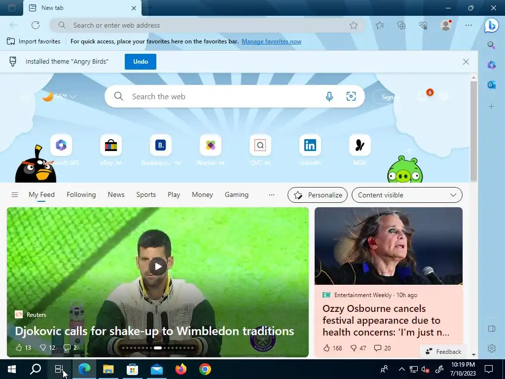Launch Google Chrome from taskbar

[x=205, y=369]
